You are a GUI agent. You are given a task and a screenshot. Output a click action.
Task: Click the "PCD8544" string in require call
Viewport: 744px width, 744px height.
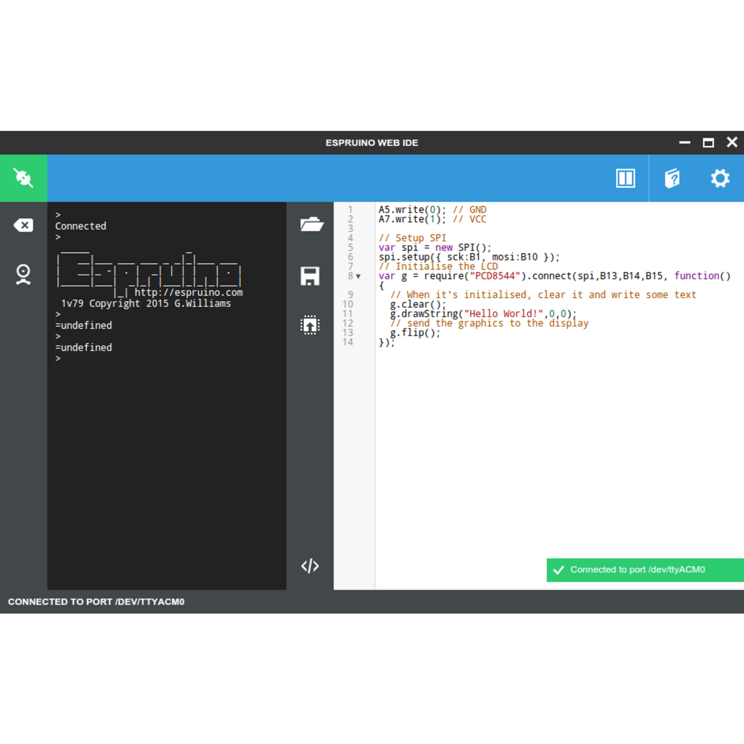tap(495, 276)
